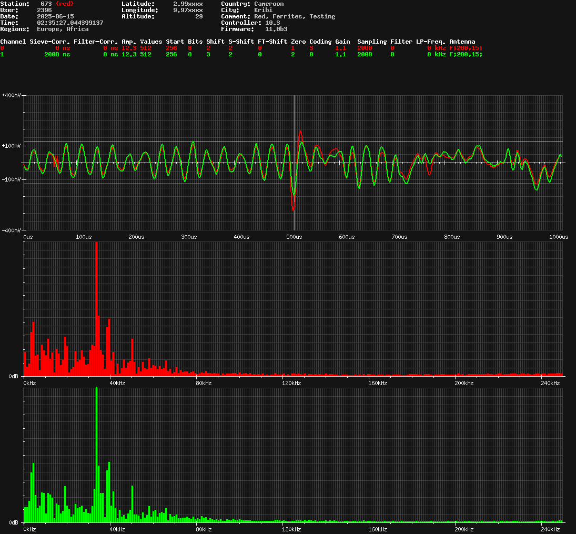Click the red channel 0 Coding value 3
Viewport: 576px width, 534px height.
(x=311, y=48)
